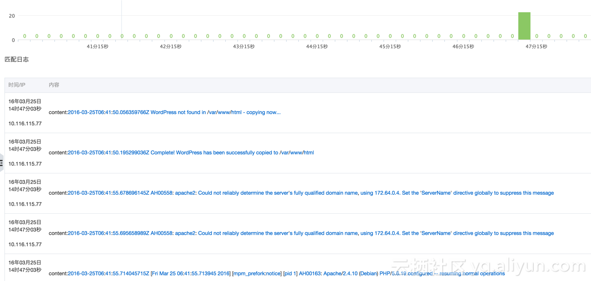This screenshot has height=281, width=591.
Task: Select the 42分15秒 time axis label
Action: click(170, 46)
